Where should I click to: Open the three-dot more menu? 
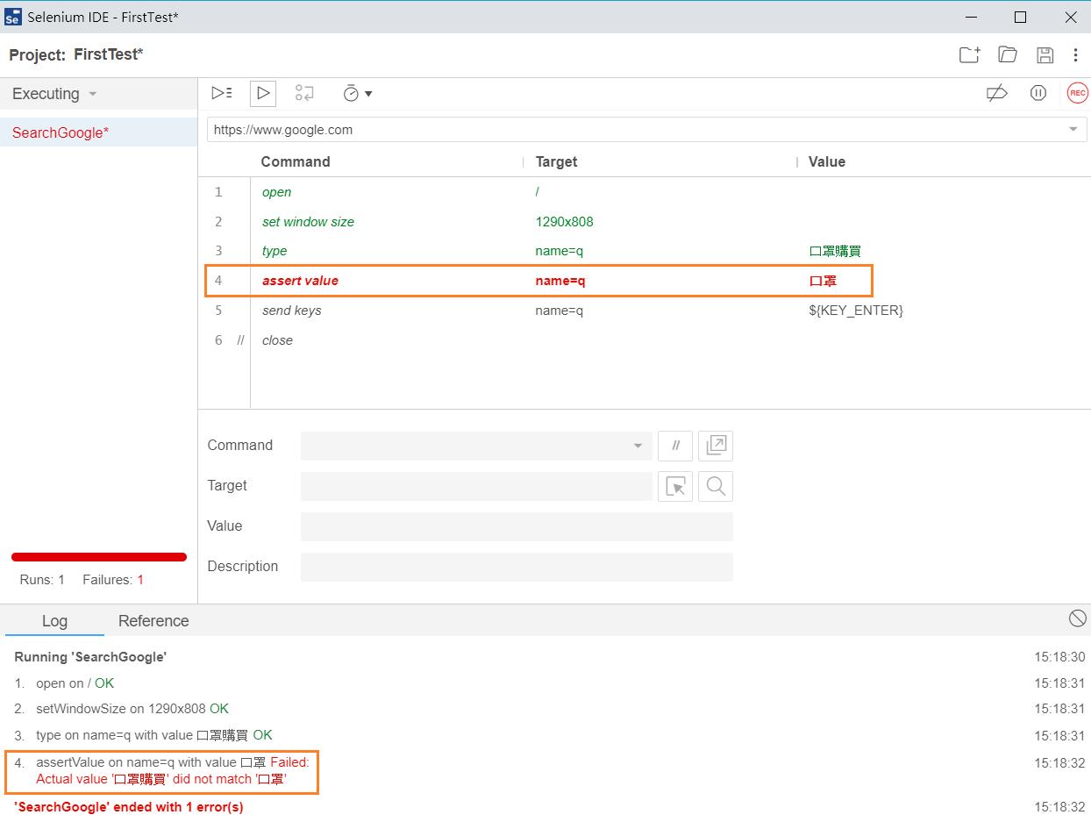point(1075,54)
